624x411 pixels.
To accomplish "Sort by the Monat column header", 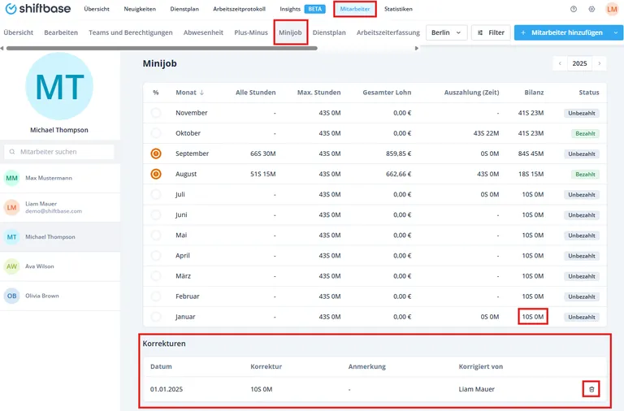I will (x=186, y=93).
